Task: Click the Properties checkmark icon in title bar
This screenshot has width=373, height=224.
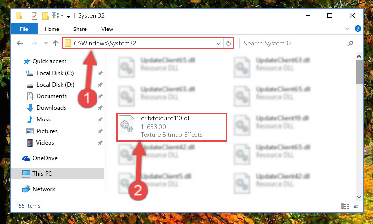Action: (x=34, y=16)
